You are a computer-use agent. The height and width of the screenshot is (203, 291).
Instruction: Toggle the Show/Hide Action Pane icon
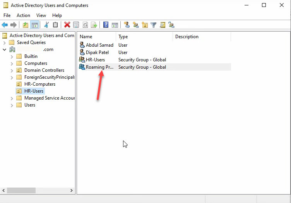pyautogui.click(x=115, y=25)
